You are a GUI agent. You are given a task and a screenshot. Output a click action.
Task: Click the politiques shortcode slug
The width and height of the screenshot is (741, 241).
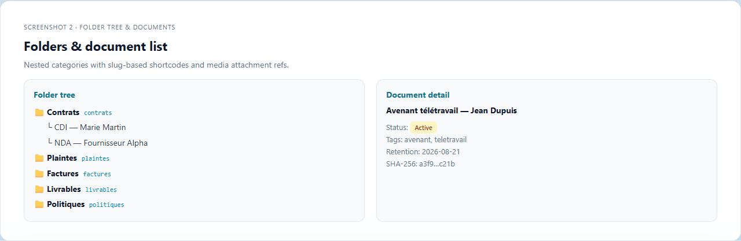[x=107, y=205]
